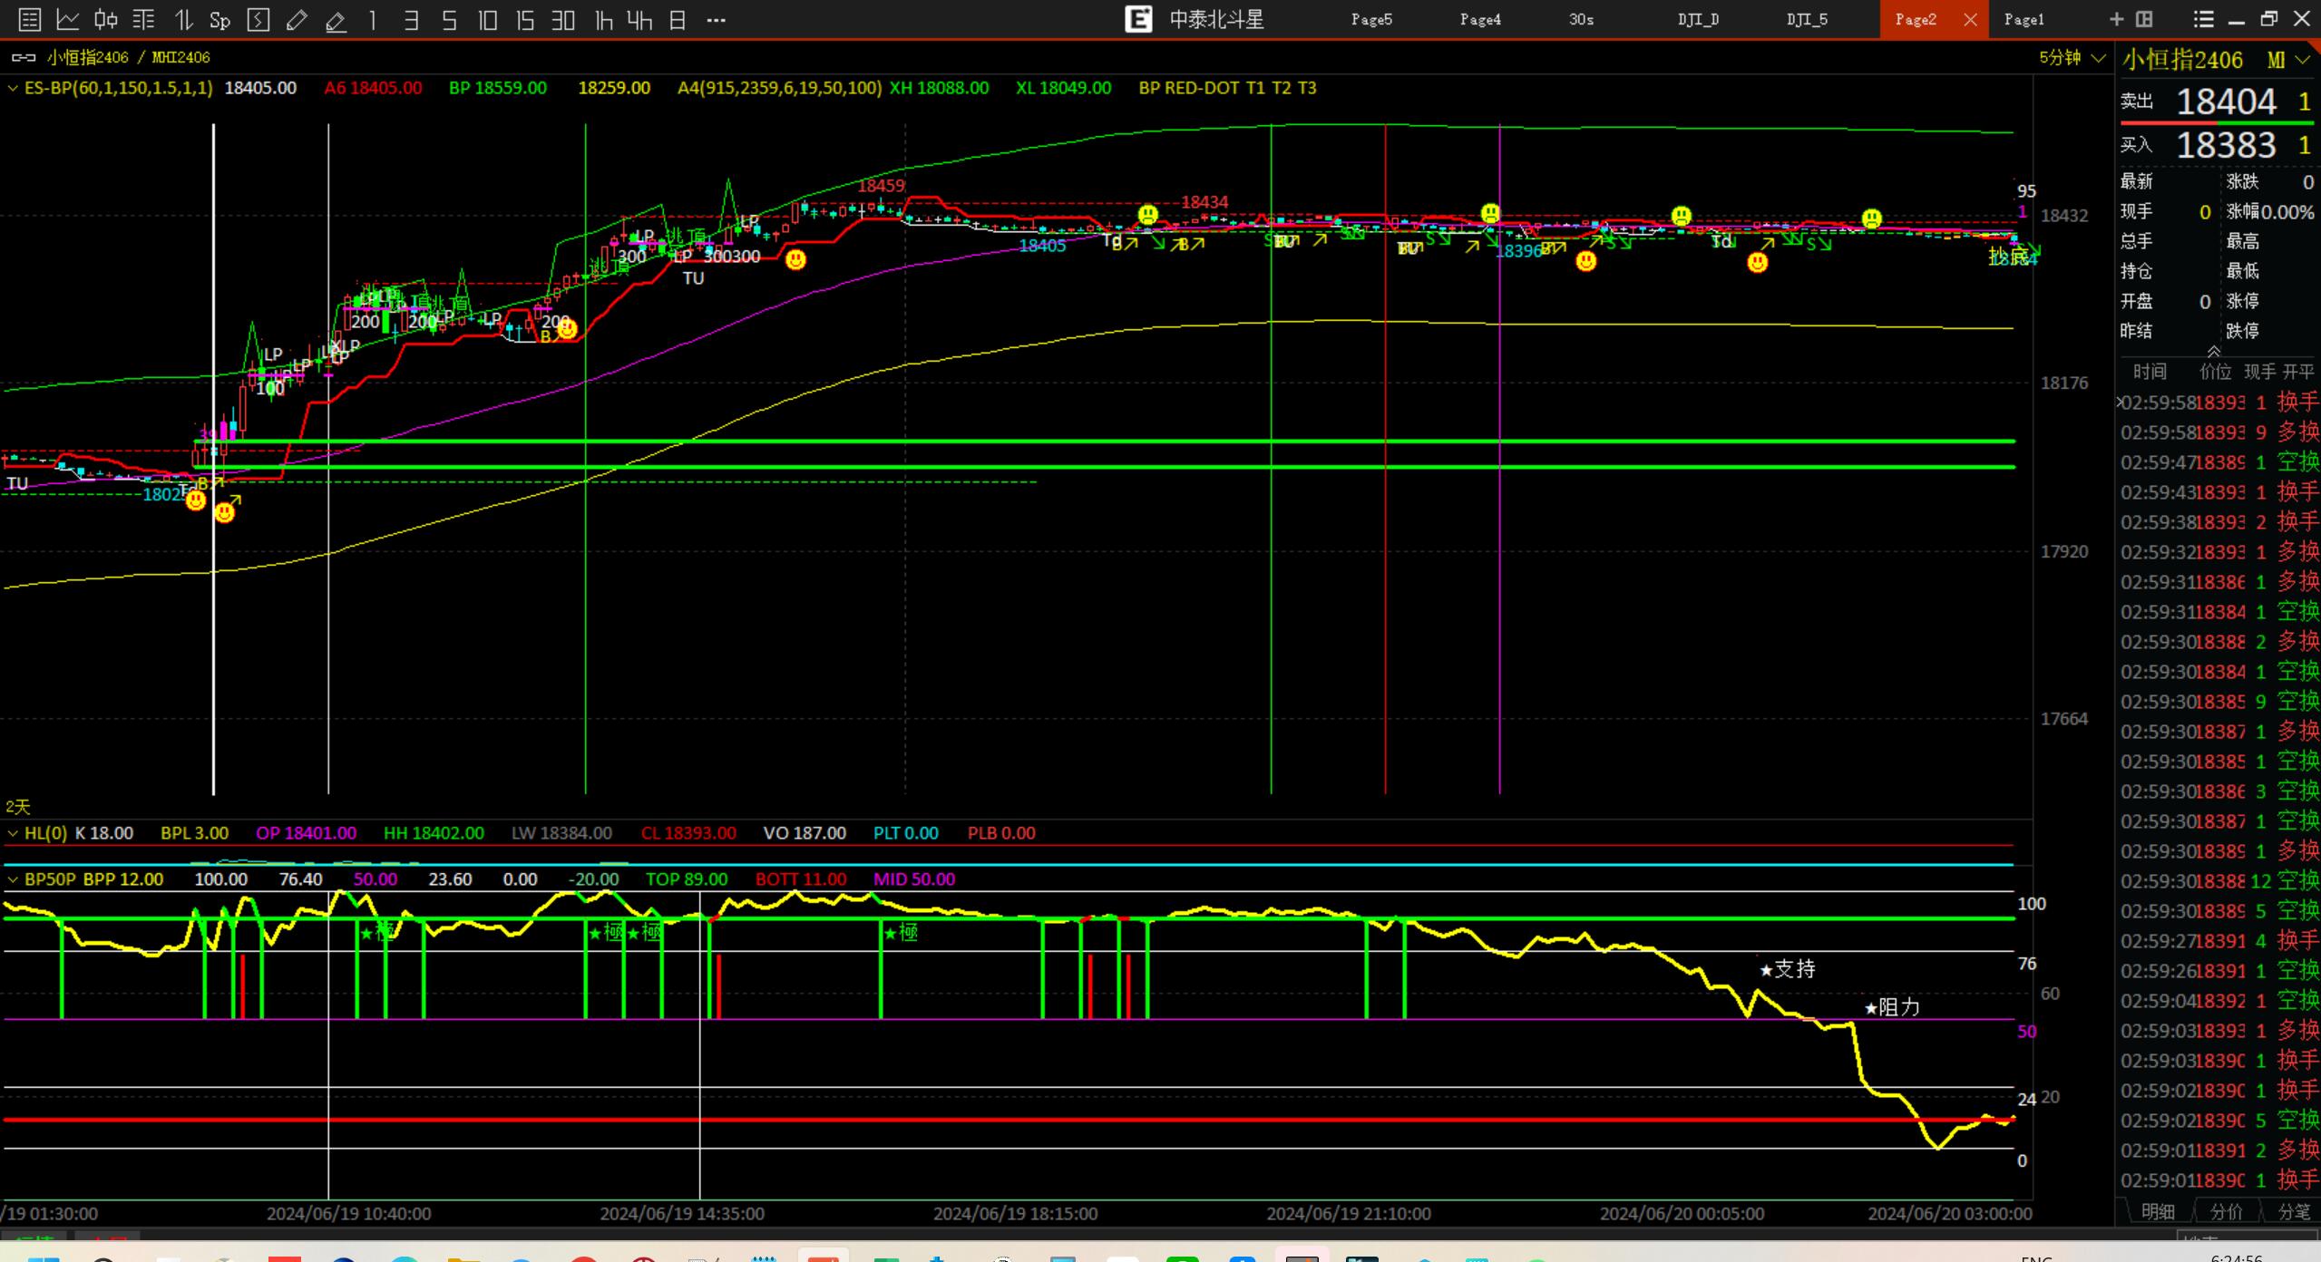Open the 5分钟 period dropdown
This screenshot has width=2321, height=1262.
click(2072, 58)
